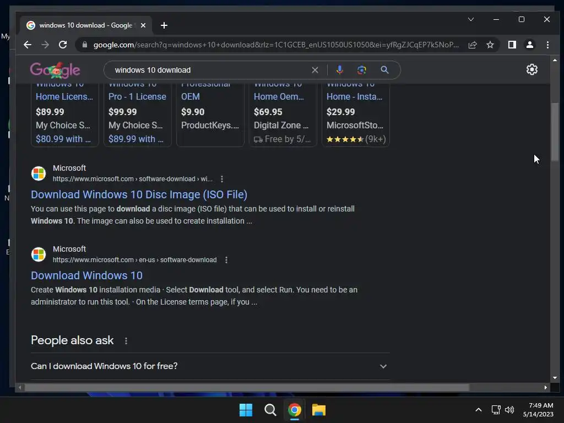Open more options for en-us software-download result
Image resolution: width=564 pixels, height=423 pixels.
pyautogui.click(x=226, y=260)
